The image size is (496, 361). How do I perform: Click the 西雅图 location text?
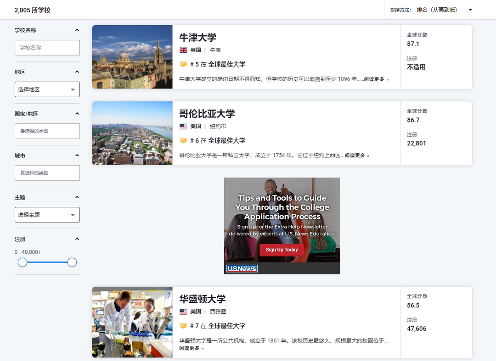pyautogui.click(x=218, y=312)
